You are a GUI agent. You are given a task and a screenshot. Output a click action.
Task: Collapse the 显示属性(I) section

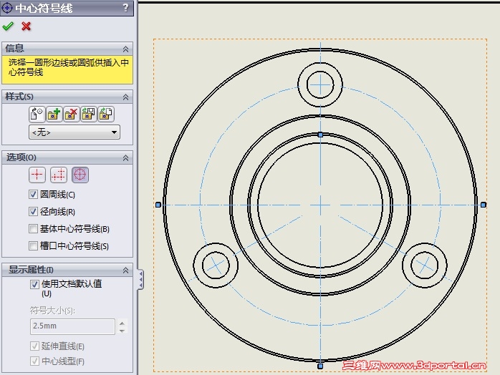[125, 271]
